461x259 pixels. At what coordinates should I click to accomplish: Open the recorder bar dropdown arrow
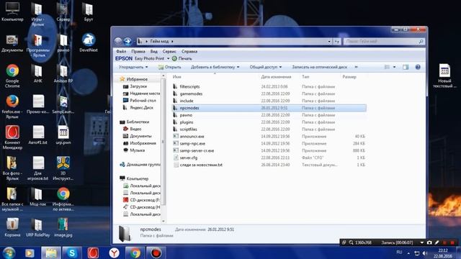tap(421, 242)
